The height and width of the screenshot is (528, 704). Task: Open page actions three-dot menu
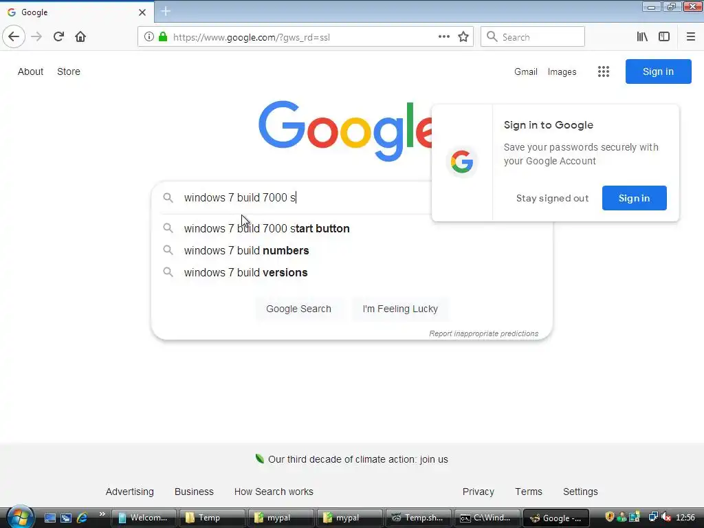coord(443,37)
